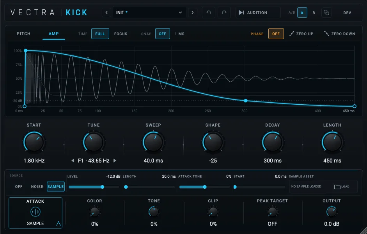367x234 pixels.
Task: Adjust the START knob
Action: pos(34,142)
